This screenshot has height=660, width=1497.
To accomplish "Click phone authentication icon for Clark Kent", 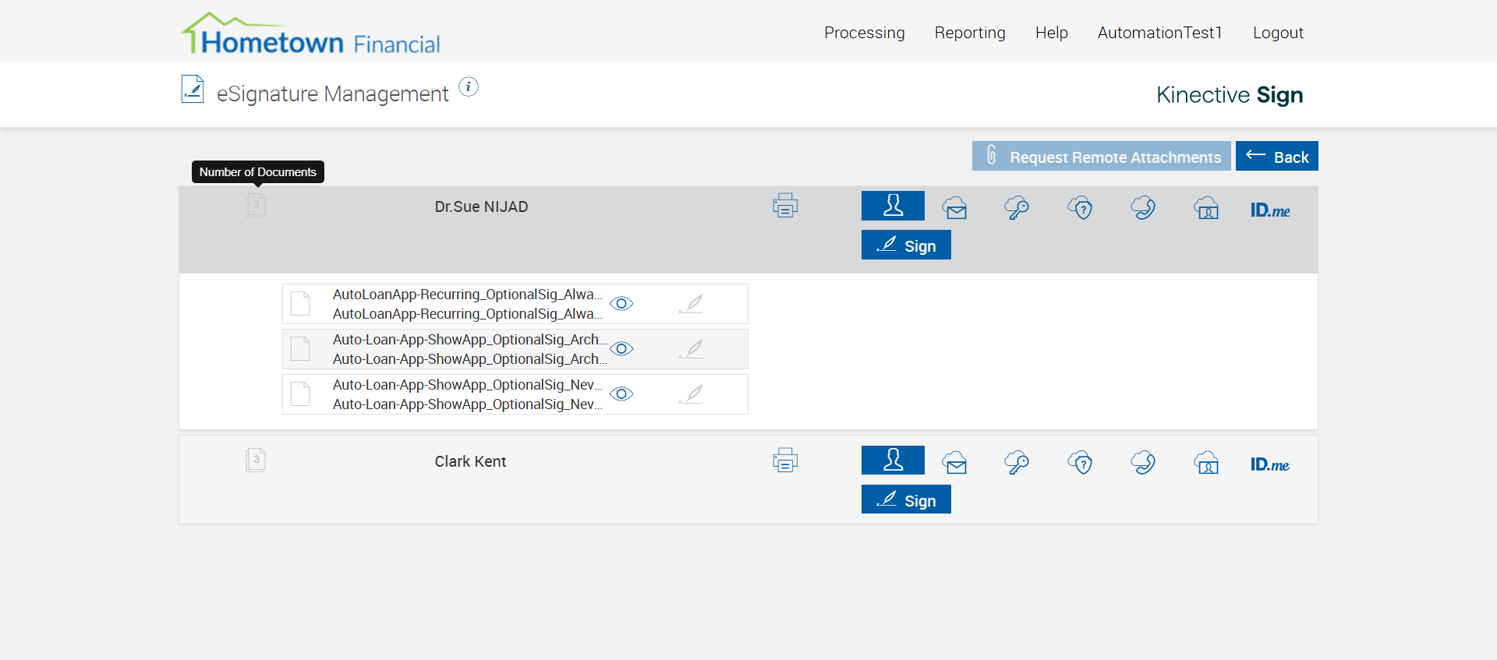I will click(x=1143, y=463).
